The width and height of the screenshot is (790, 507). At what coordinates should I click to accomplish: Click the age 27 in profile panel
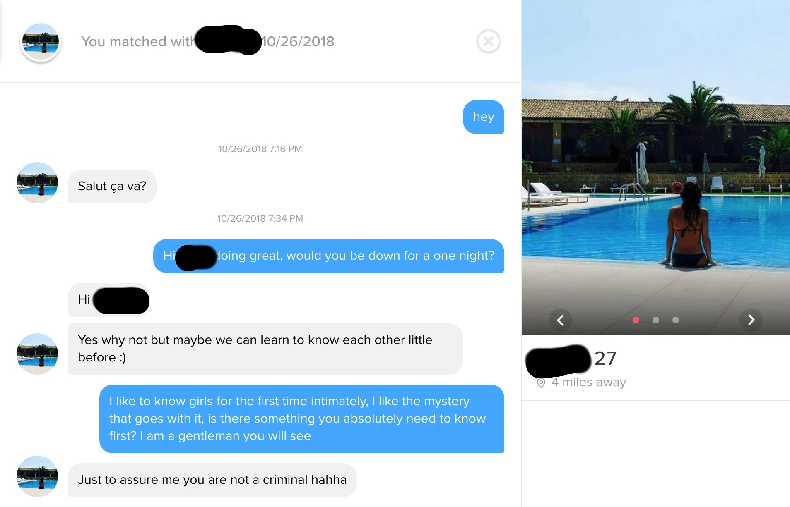(x=605, y=358)
